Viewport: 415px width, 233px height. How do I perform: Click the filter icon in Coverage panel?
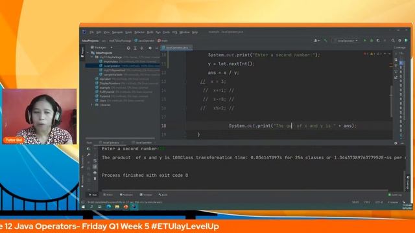396,66
